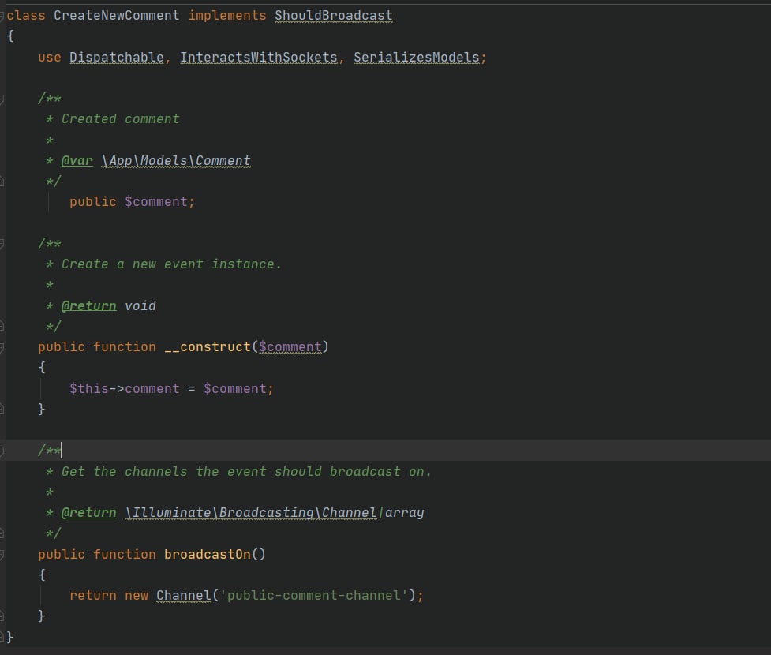Click the Channel class in return statement
771x655 pixels.
pos(184,596)
